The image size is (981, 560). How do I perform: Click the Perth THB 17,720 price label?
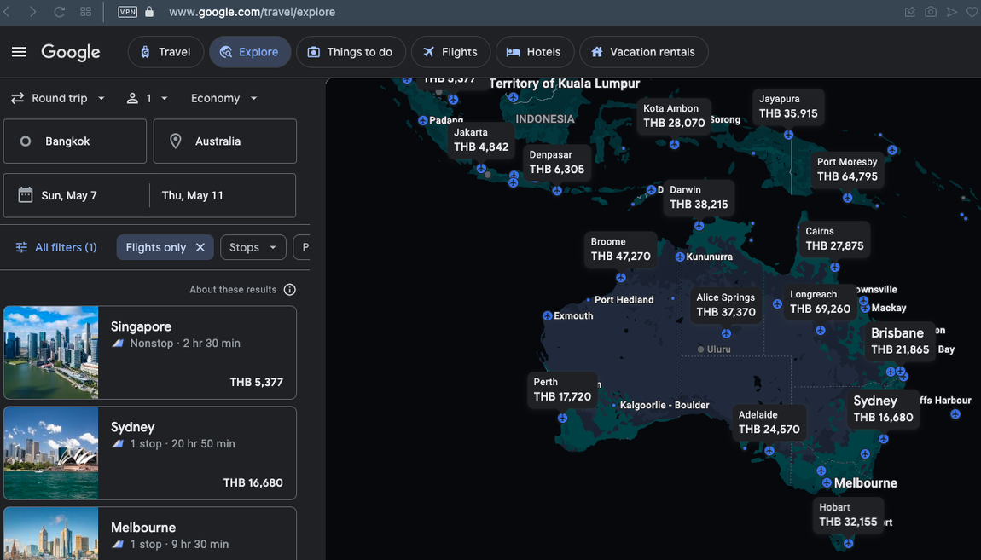[x=562, y=390]
